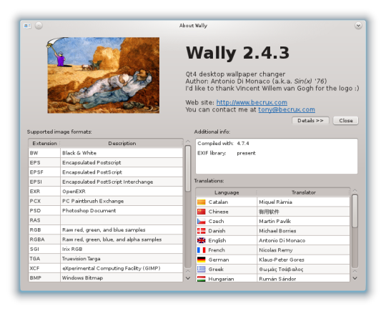Select translator Martin Pavlik
The width and height of the screenshot is (386, 311).
click(x=303, y=222)
